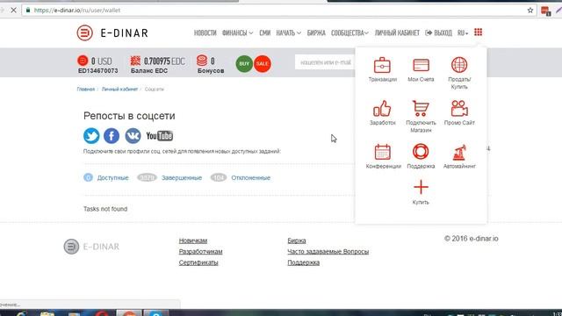Open Мои Счета card icon
Image resolution: width=562 pixels, height=316 pixels.
(x=421, y=65)
